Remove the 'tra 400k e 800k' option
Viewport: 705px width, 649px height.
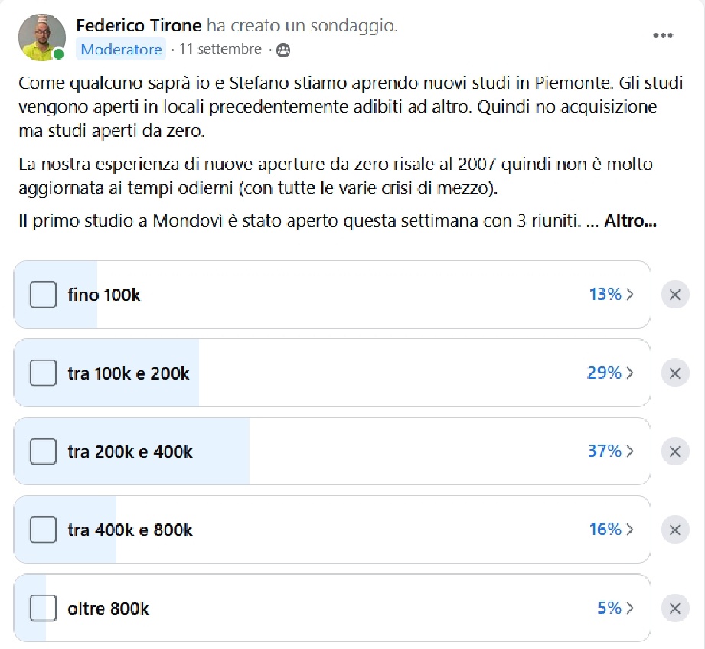click(674, 530)
